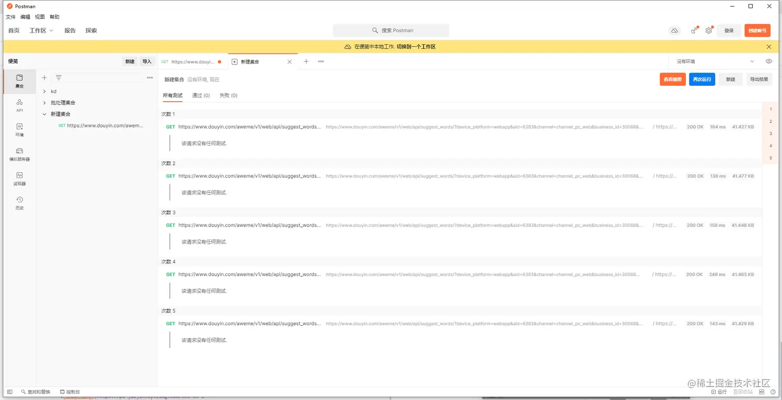Click the 导入 import button
The height and width of the screenshot is (400, 782).
pos(147,61)
